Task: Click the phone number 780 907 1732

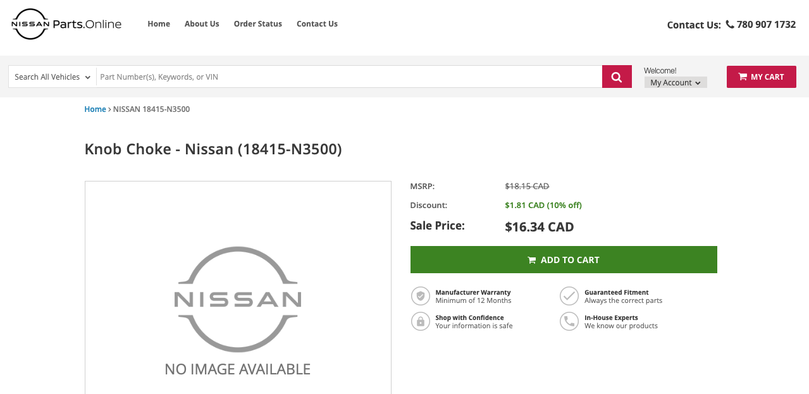Action: point(766,25)
